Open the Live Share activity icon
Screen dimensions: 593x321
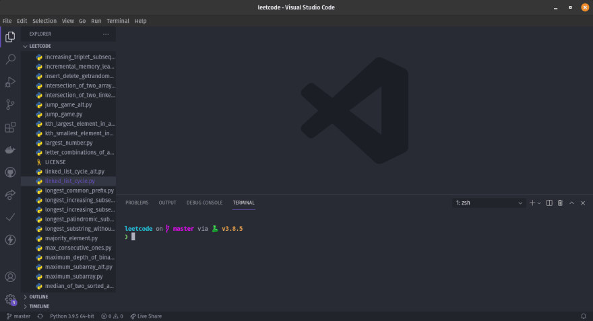[x=10, y=195]
